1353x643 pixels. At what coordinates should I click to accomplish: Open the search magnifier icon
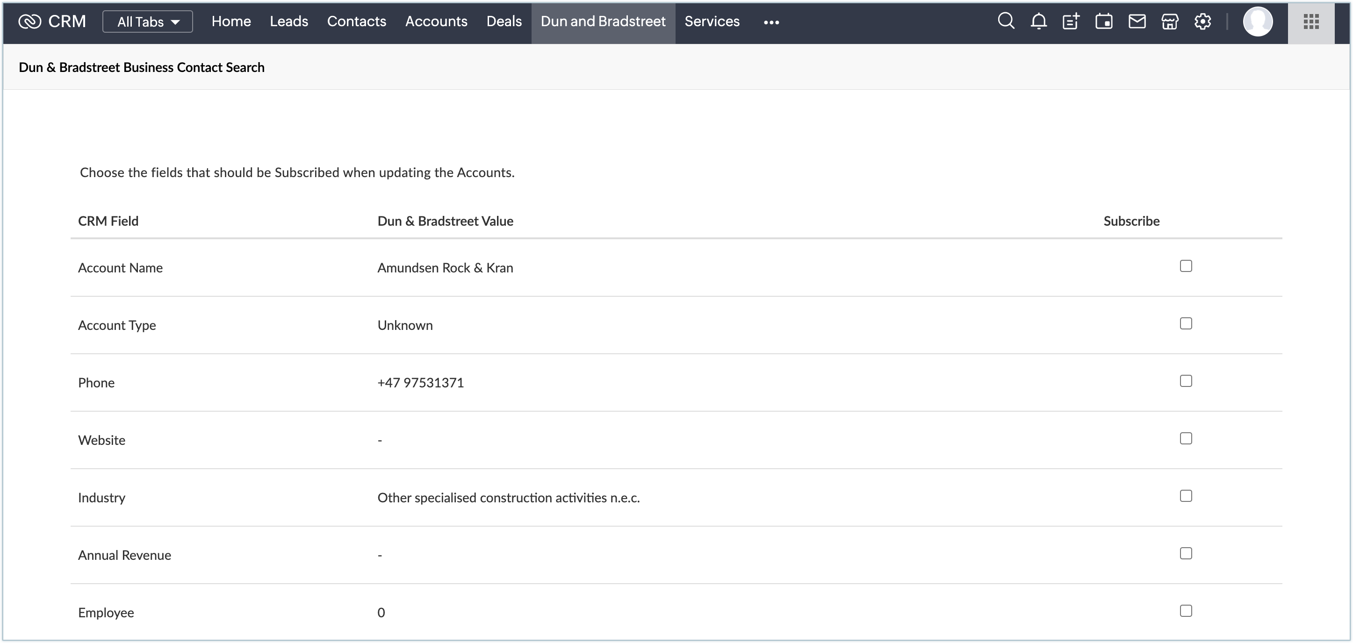1006,21
